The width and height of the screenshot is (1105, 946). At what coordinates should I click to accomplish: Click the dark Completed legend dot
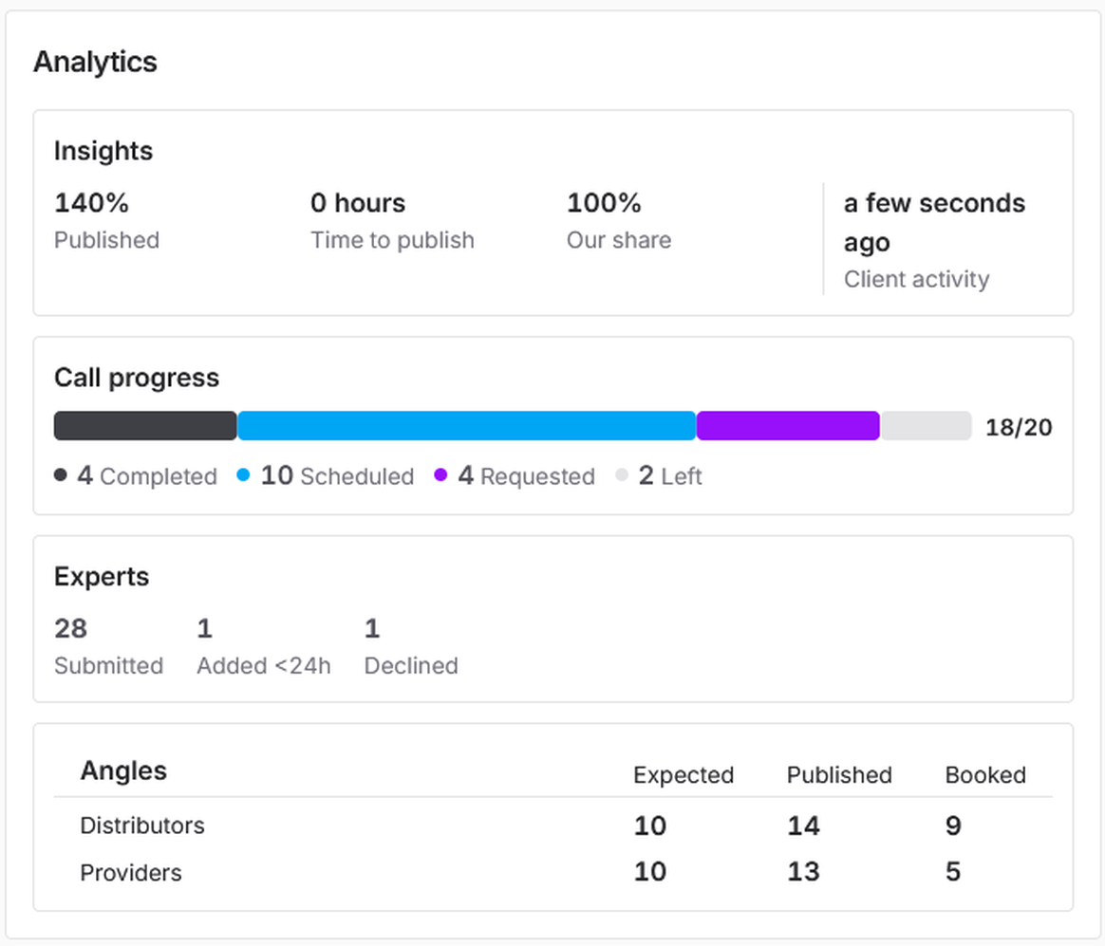tap(61, 475)
